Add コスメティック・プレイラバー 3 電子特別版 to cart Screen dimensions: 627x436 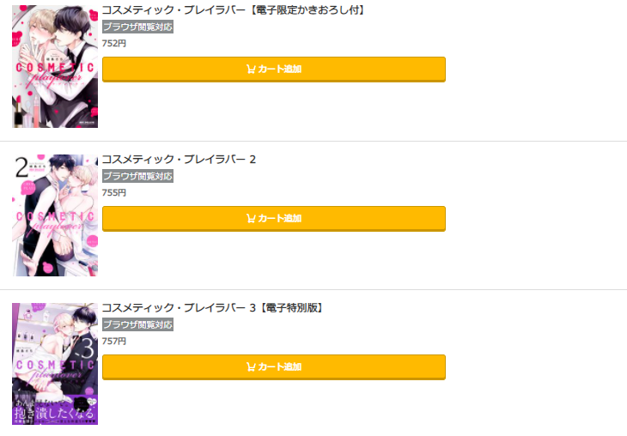click(x=274, y=366)
